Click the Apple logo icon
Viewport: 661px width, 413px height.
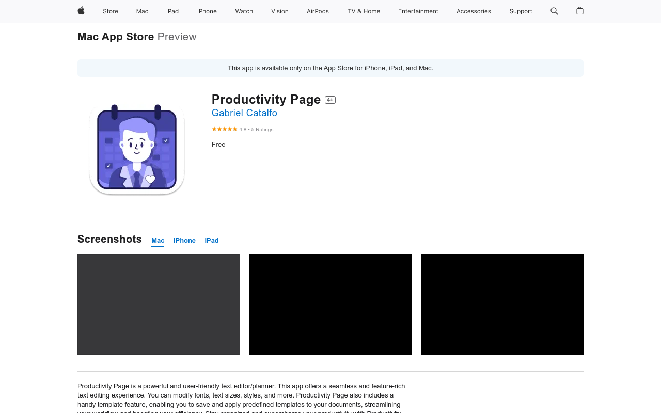(x=81, y=11)
